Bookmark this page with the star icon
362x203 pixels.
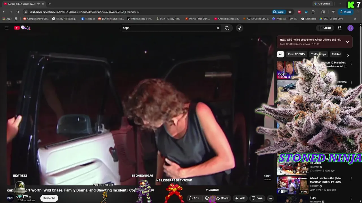(x=290, y=12)
